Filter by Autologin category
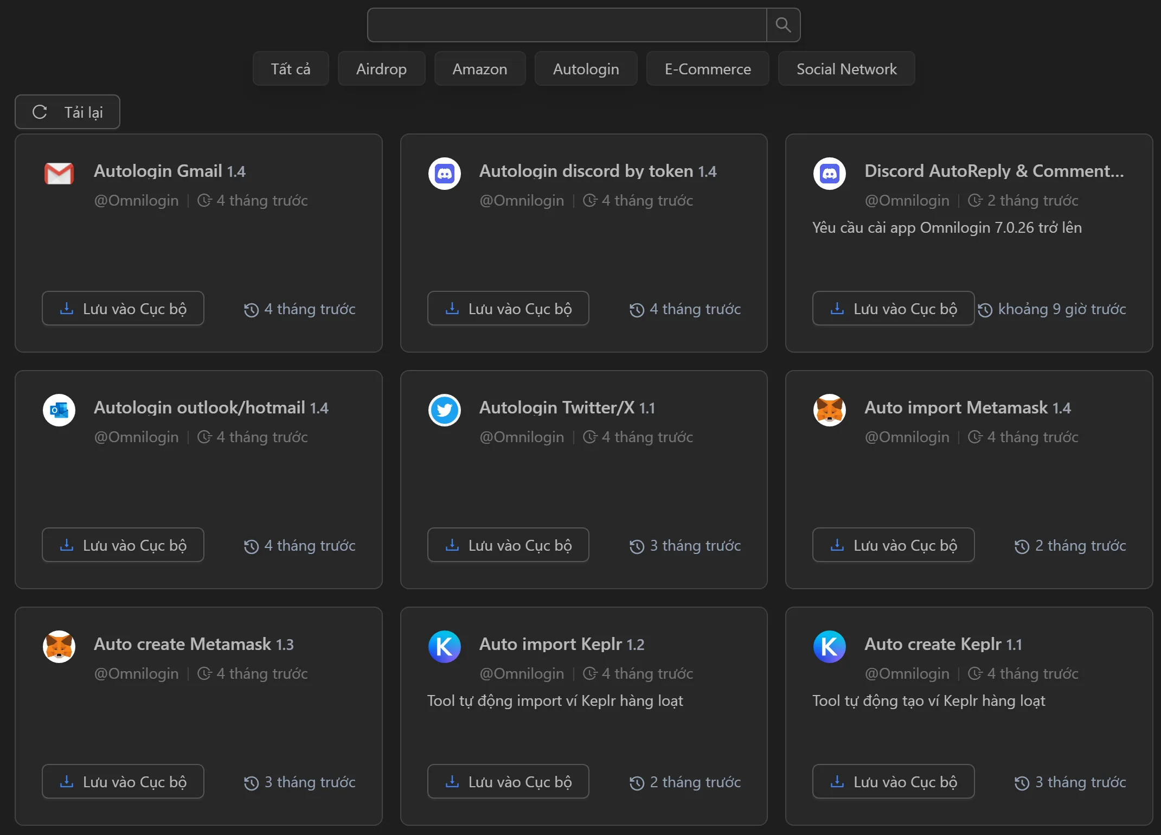The width and height of the screenshot is (1161, 835). click(x=586, y=69)
